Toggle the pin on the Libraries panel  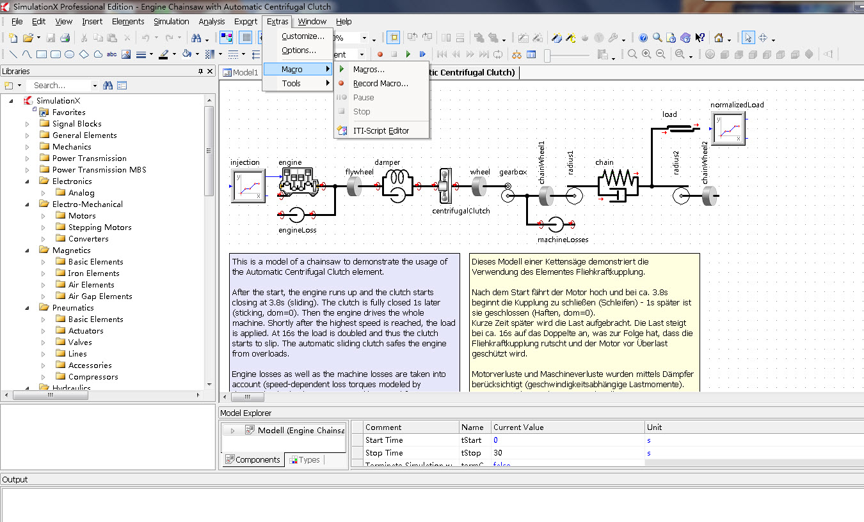click(x=200, y=72)
